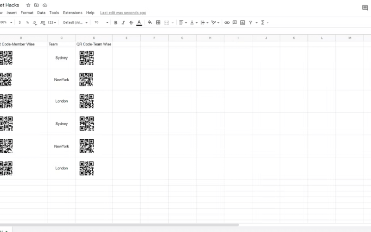This screenshot has height=232, width=371.
Task: Select the 'QR Code-Team Wise' header cell
Action: 94,44
